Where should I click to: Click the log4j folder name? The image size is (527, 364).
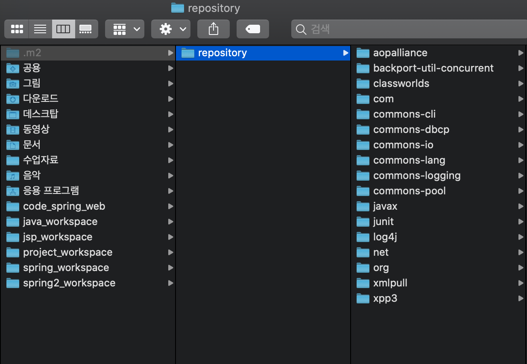point(385,237)
